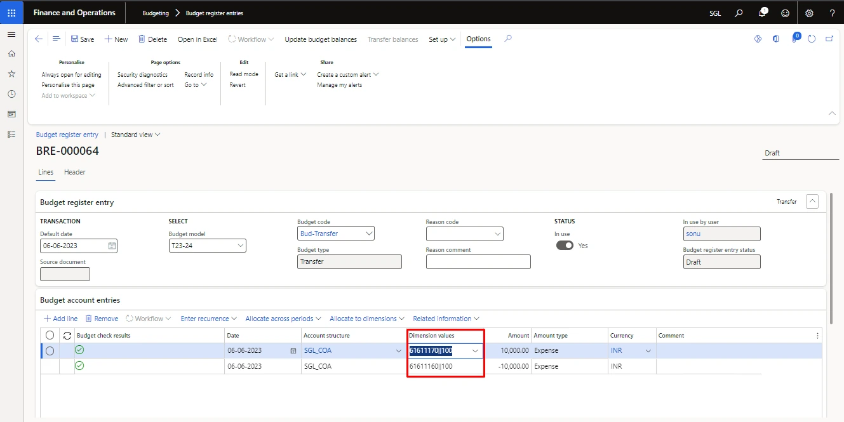Open Default date calendar picker icon
Viewport: 844px width, 422px height.
point(112,246)
